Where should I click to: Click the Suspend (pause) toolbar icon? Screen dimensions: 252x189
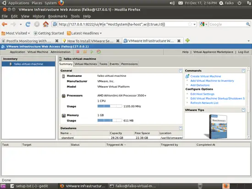pos(85,52)
